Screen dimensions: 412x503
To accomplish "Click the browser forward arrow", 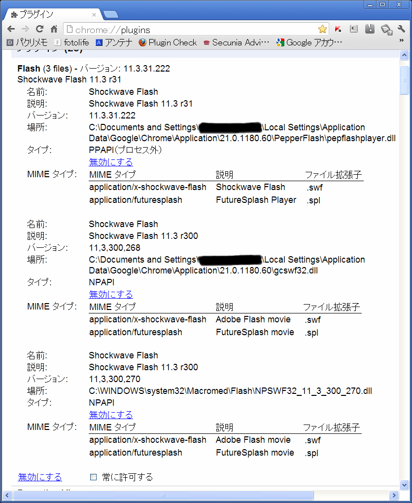I will pos(25,29).
